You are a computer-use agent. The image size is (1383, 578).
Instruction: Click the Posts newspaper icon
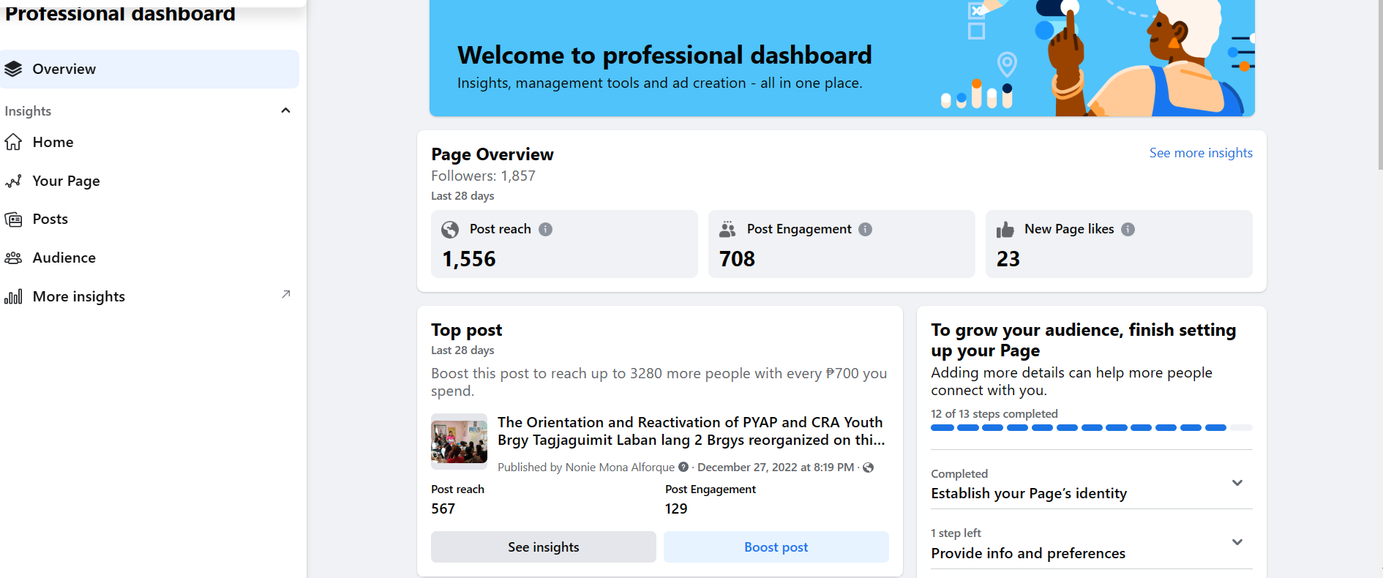[x=13, y=219]
